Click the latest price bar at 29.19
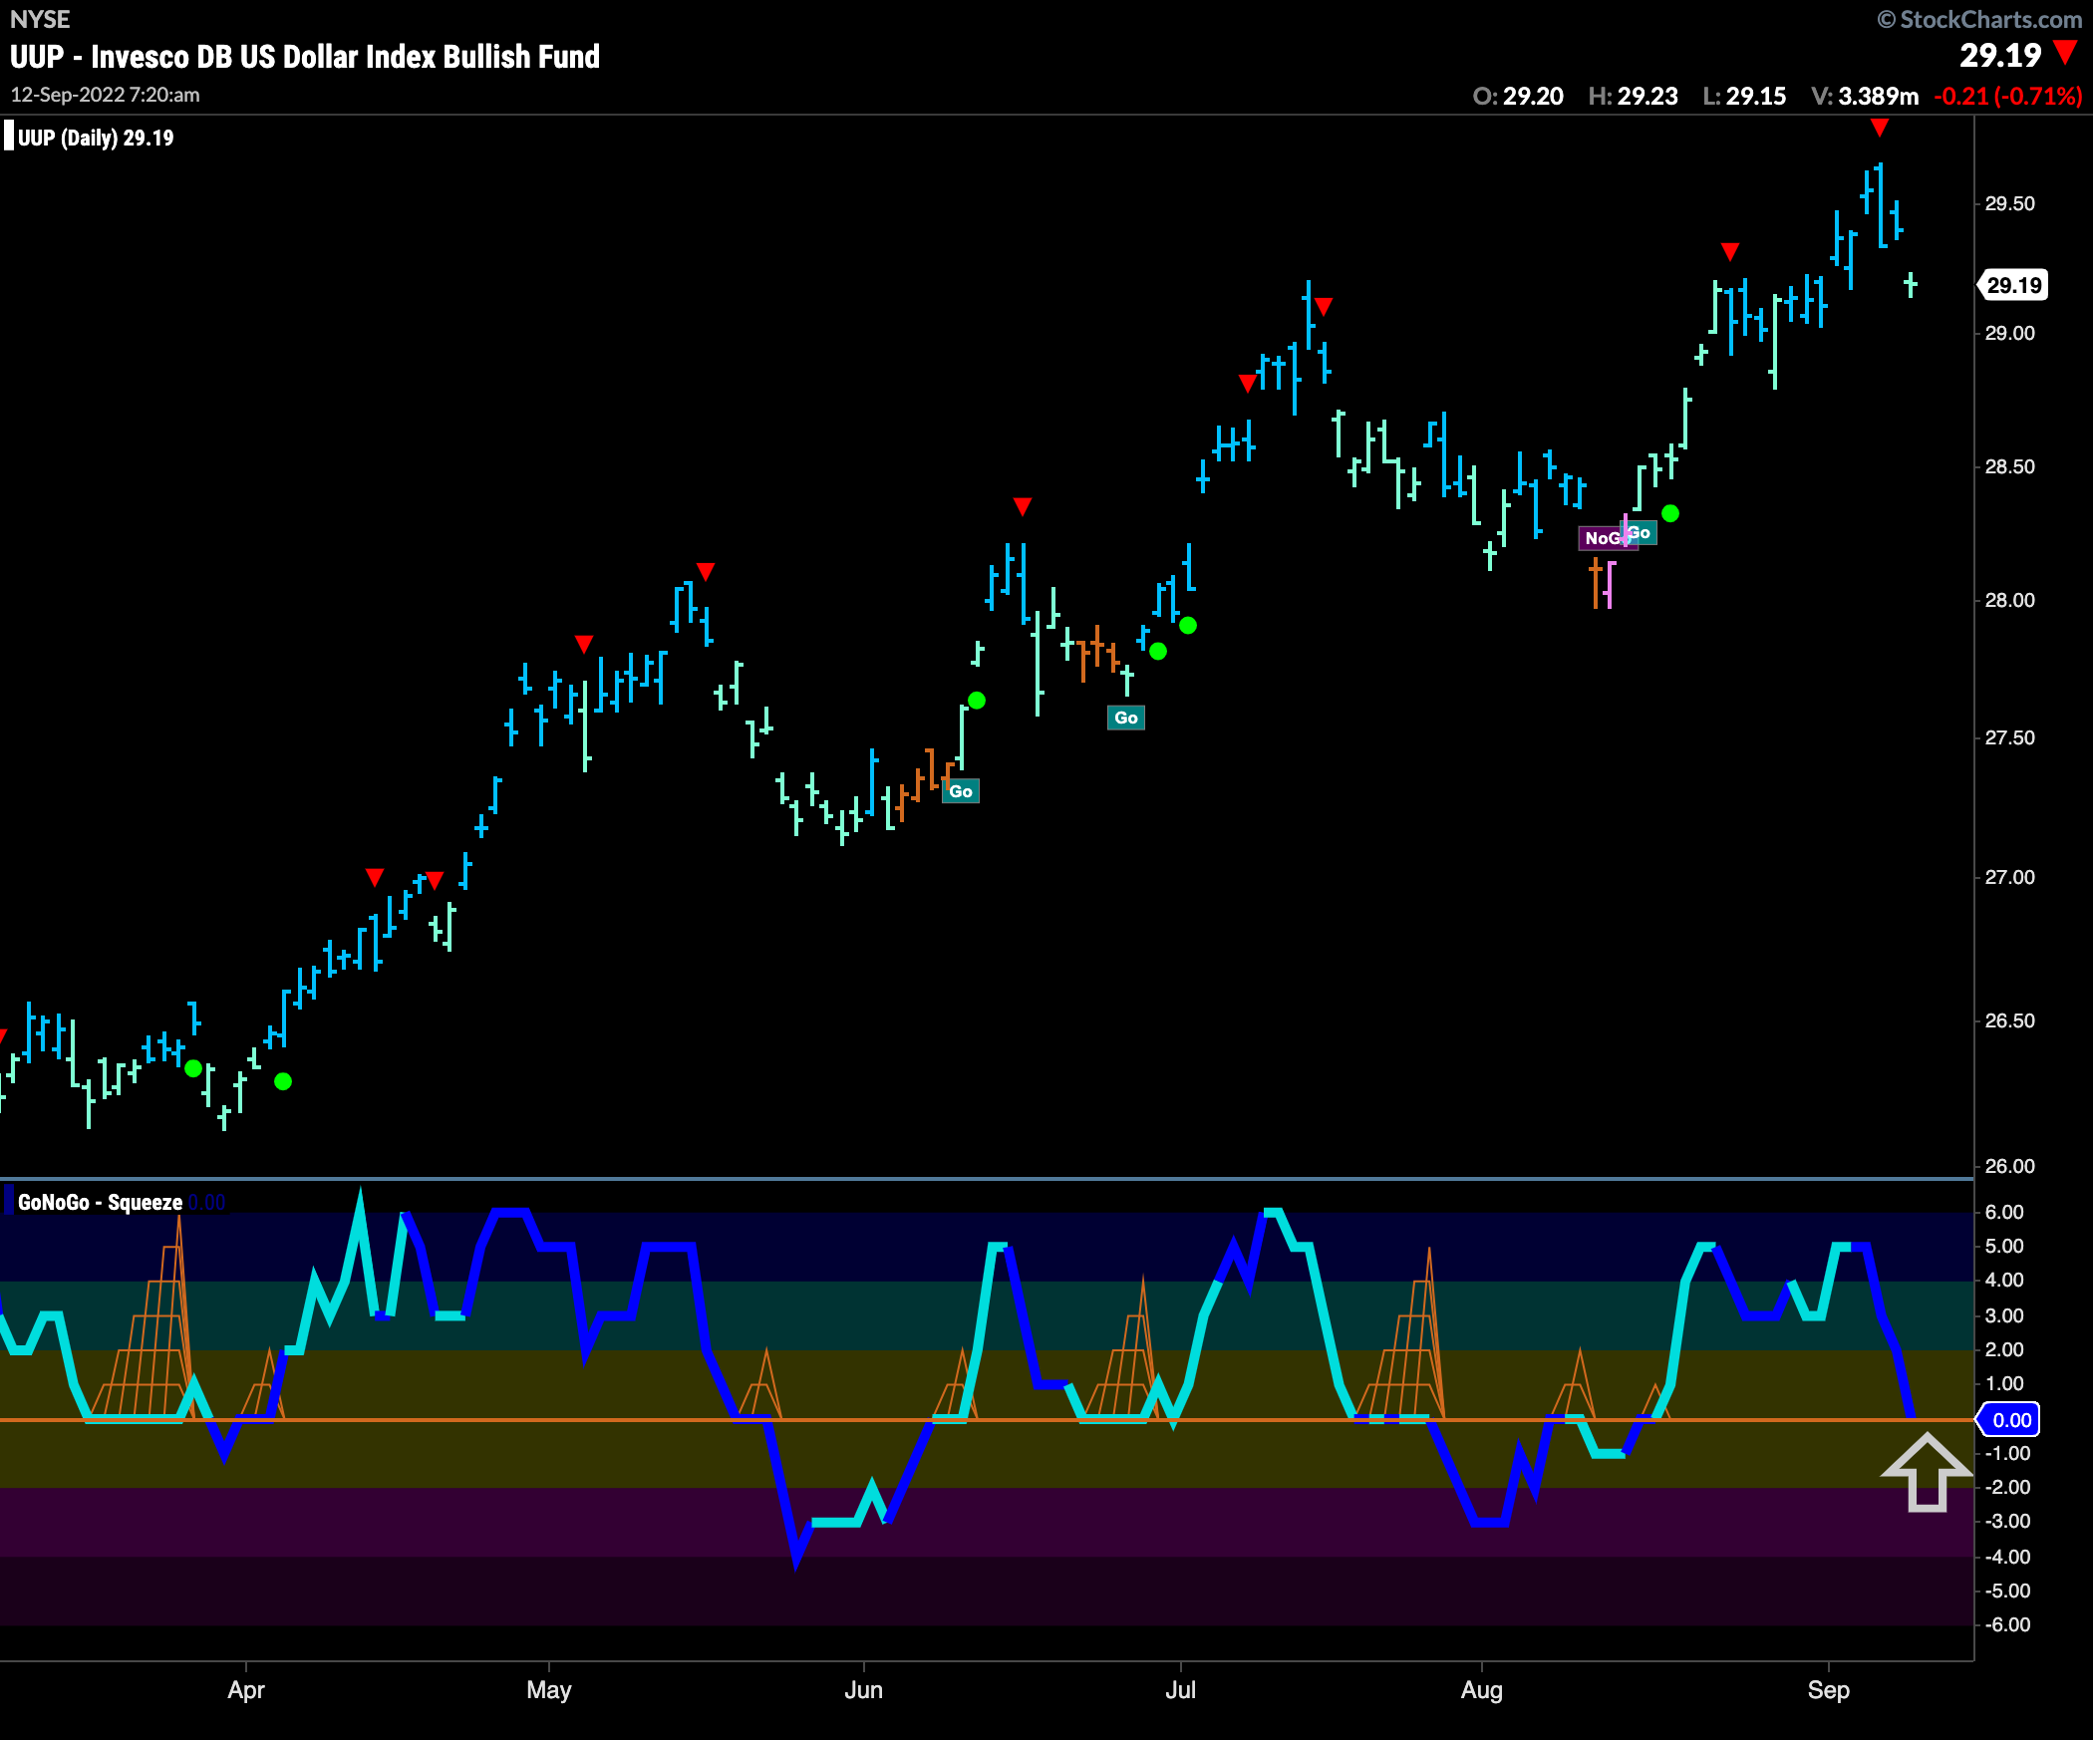Screen dimensions: 2093x1740 coord(1911,285)
